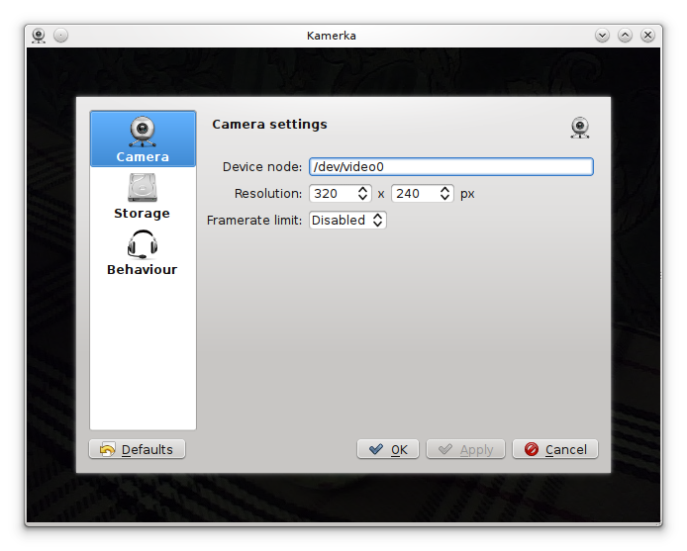The width and height of the screenshot is (687, 551).
Task: Click the Device node text field
Action: tap(450, 167)
